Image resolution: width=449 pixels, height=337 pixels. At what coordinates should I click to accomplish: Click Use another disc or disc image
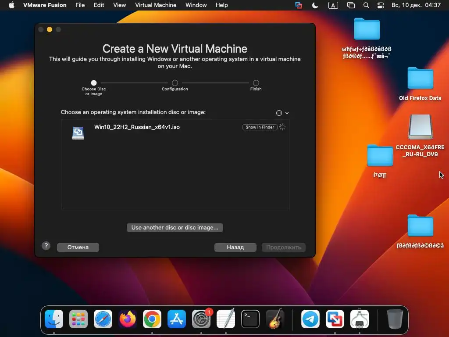(175, 228)
